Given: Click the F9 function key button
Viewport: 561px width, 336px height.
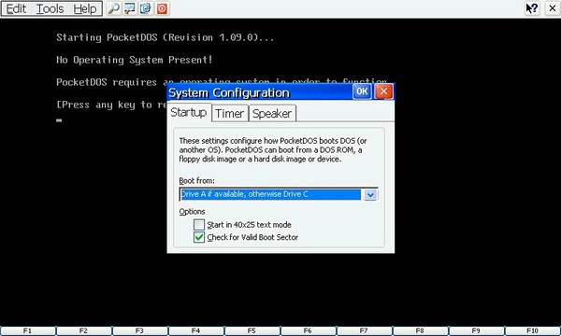Looking at the screenshot, I should [477, 330].
